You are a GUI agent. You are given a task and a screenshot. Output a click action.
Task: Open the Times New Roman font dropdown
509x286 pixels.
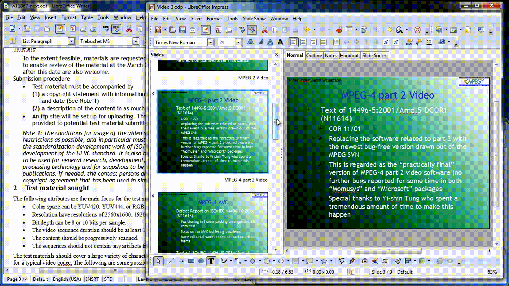tap(210, 42)
